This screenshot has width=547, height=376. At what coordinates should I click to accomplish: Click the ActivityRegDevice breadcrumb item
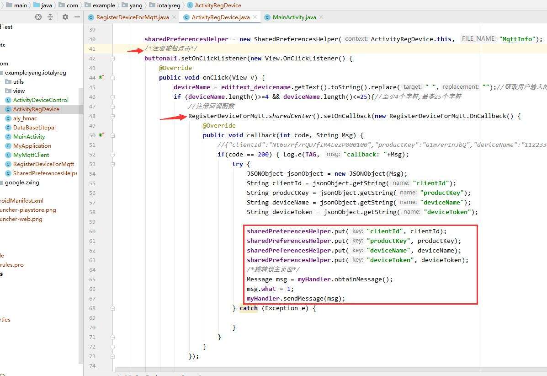tap(218, 5)
